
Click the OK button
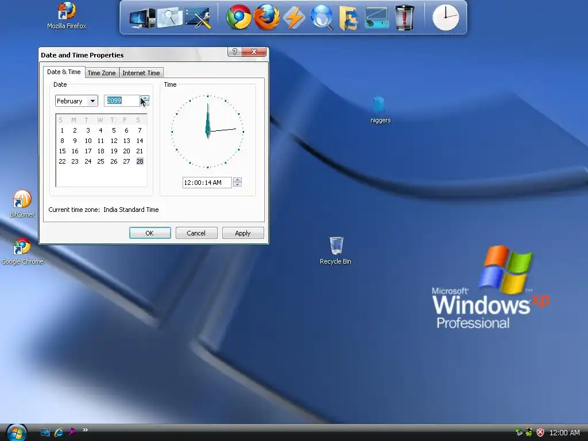[150, 233]
